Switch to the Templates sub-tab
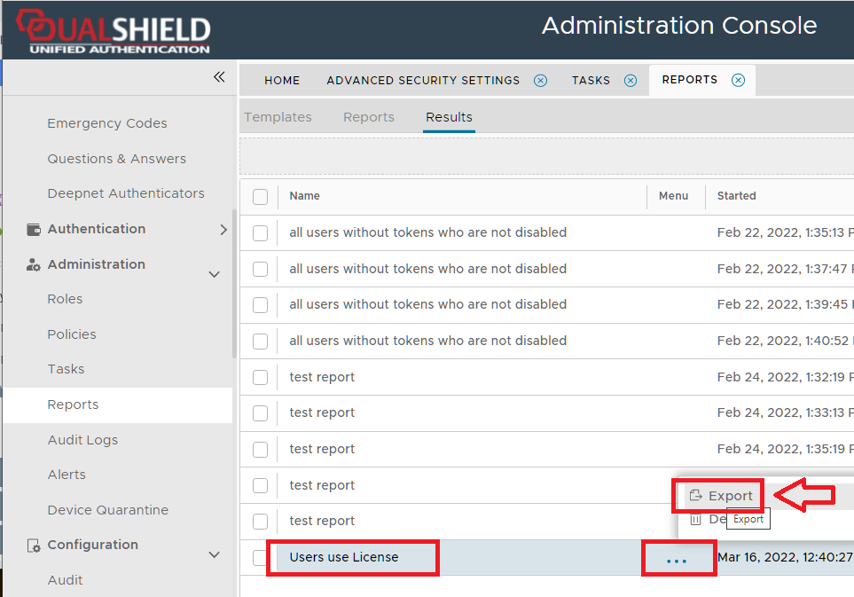 click(x=278, y=117)
